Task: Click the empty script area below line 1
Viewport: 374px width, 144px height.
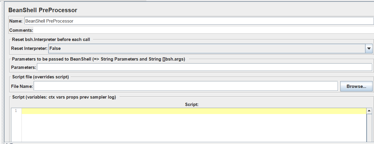Action: (194, 128)
